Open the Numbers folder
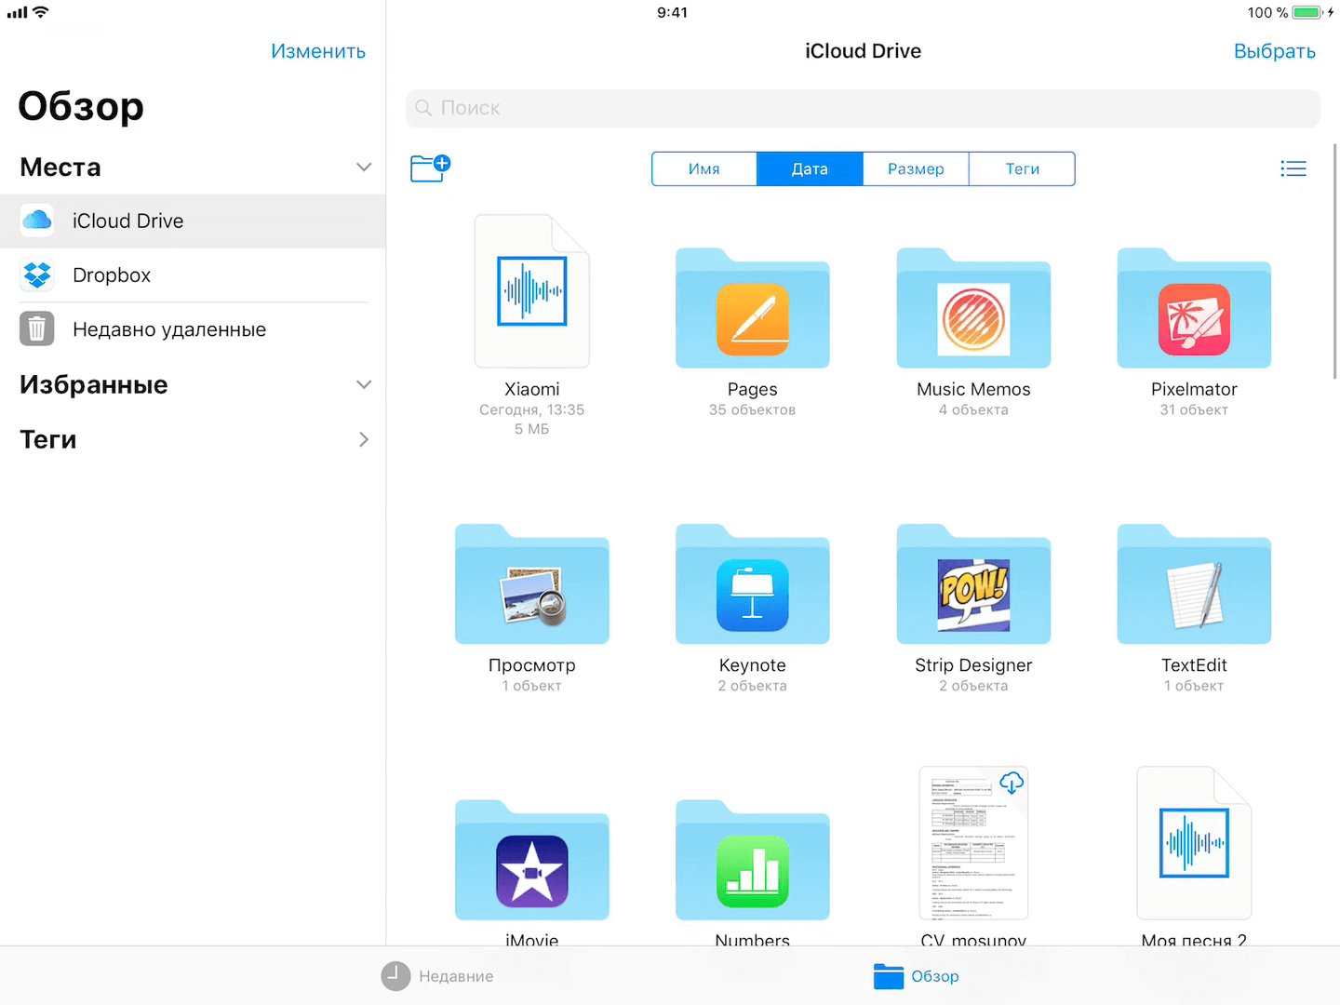1340x1005 pixels. pos(752,861)
